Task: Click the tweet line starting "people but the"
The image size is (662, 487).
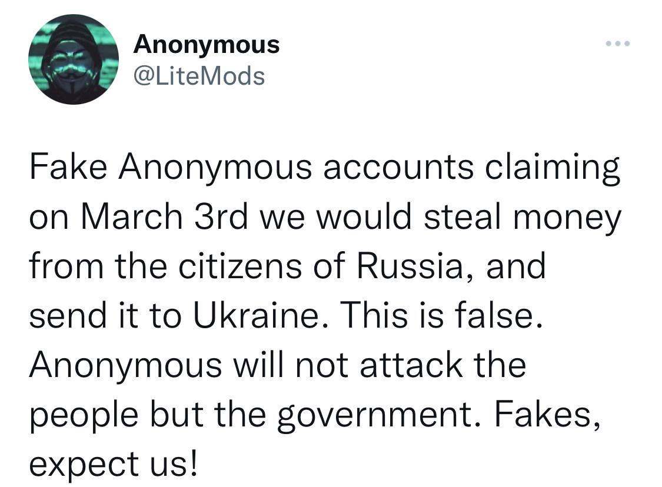Action: point(315,413)
